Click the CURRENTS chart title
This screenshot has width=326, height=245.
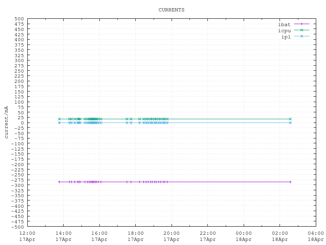(171, 10)
